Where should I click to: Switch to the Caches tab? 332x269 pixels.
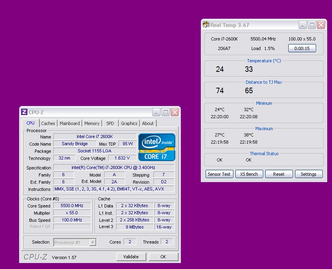coord(48,123)
